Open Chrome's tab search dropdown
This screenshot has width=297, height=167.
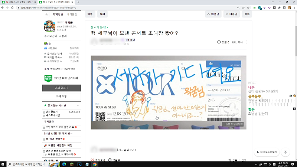[x=272, y=2]
